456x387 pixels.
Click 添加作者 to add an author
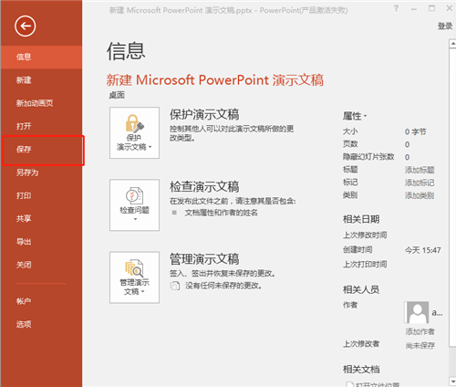[420, 331]
